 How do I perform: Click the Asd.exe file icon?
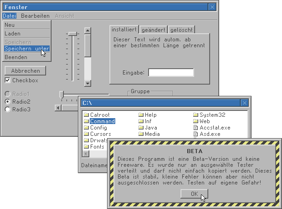(x=195, y=134)
